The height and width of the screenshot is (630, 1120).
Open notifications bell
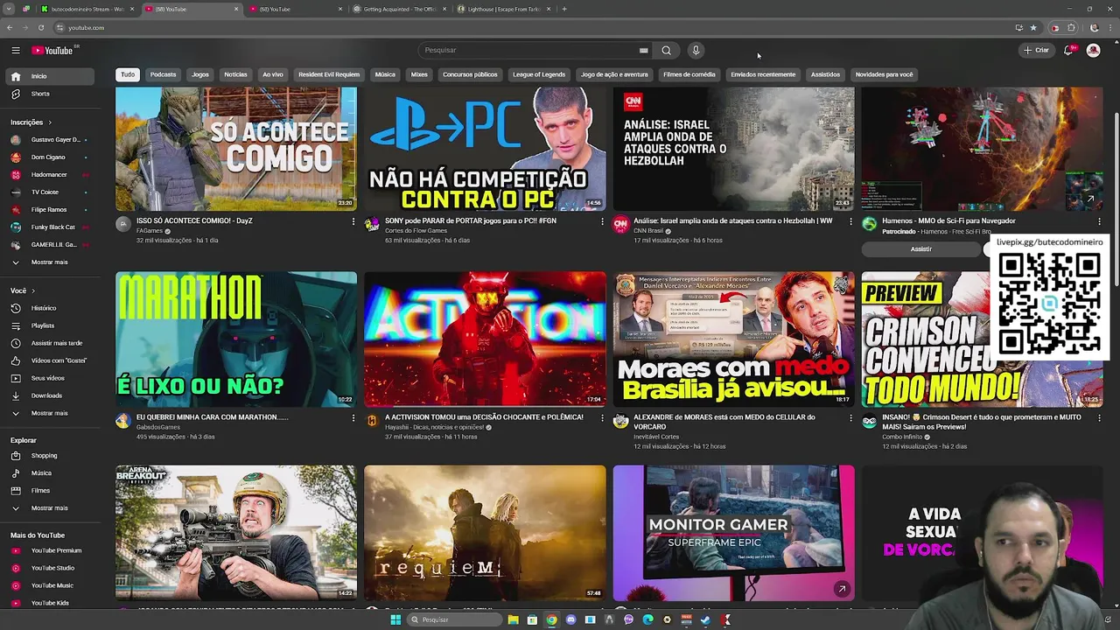pos(1068,51)
